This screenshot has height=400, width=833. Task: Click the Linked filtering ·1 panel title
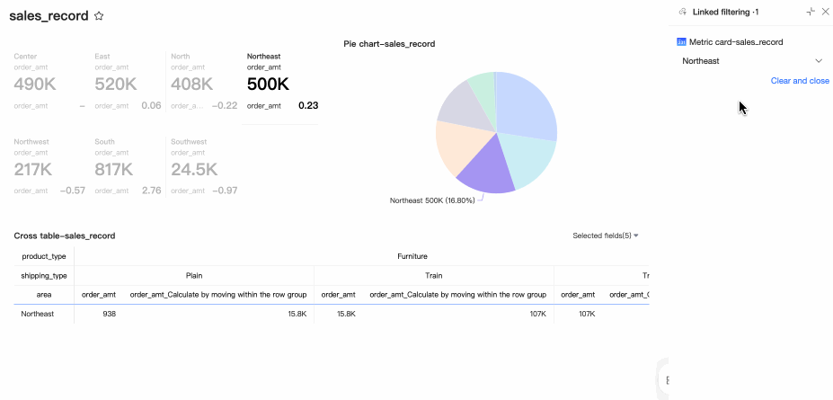coord(726,12)
